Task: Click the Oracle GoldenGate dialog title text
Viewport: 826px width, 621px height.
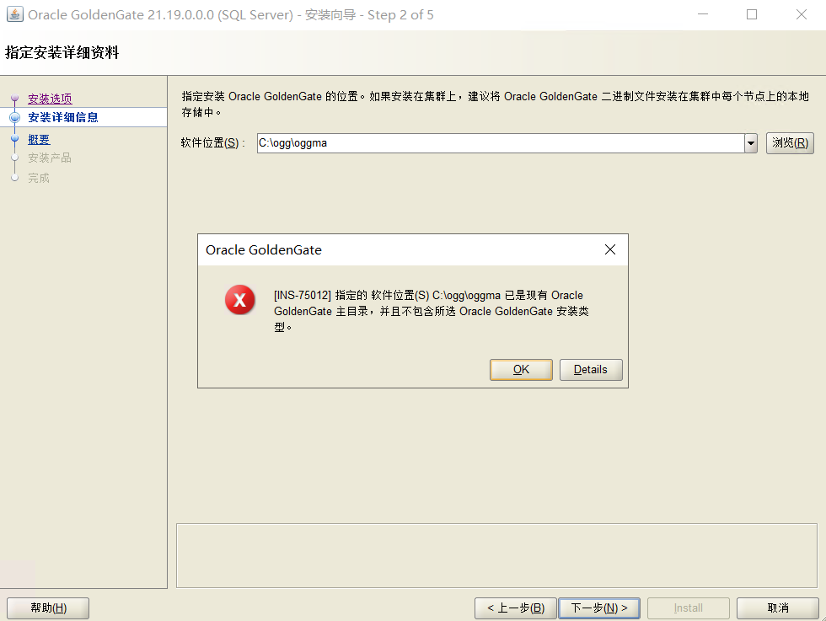Action: coord(263,250)
